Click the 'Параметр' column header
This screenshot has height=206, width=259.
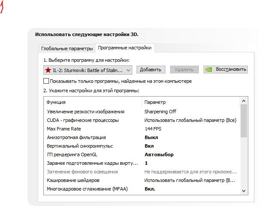click(191, 102)
